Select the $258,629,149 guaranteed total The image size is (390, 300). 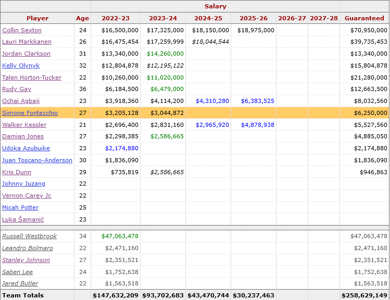tap(364, 295)
